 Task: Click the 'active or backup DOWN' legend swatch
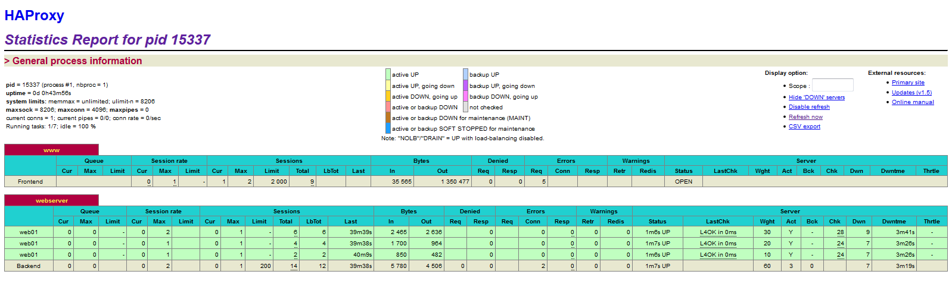click(x=388, y=107)
